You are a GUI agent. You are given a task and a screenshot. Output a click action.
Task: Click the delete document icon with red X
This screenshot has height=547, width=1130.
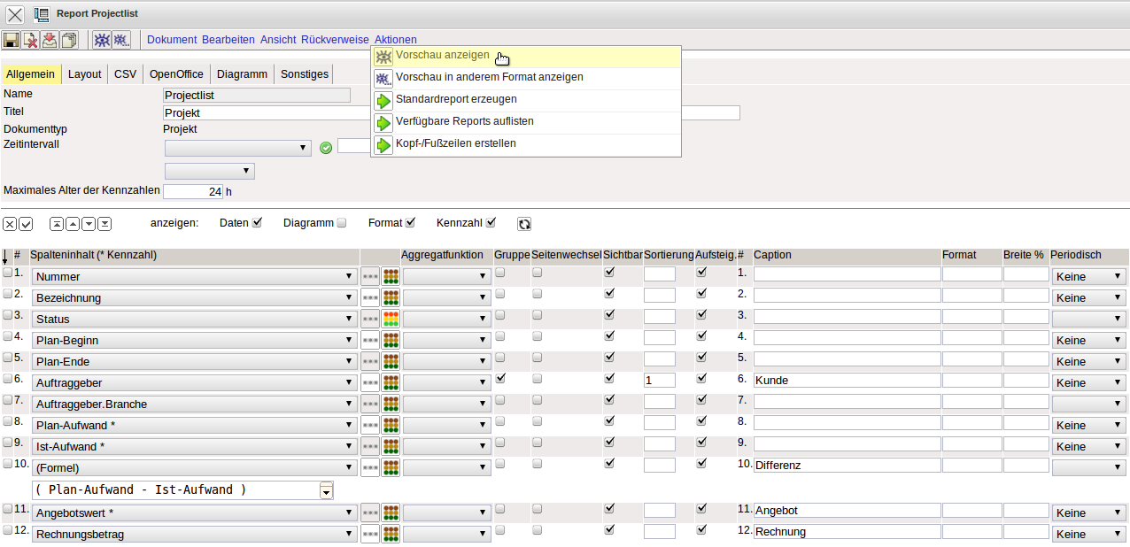(x=30, y=40)
